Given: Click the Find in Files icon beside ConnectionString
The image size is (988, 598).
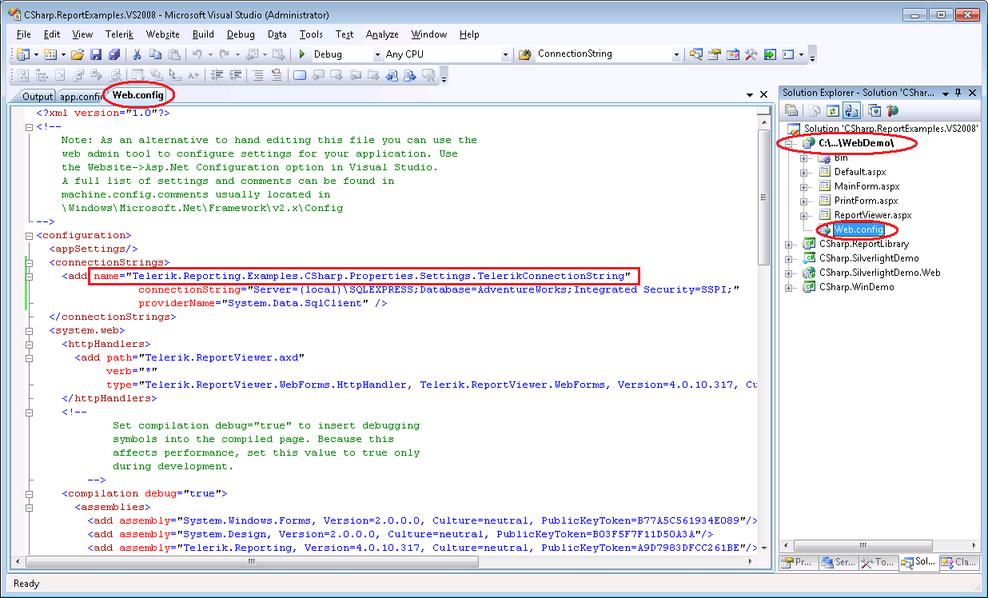Looking at the screenshot, I should (525, 54).
